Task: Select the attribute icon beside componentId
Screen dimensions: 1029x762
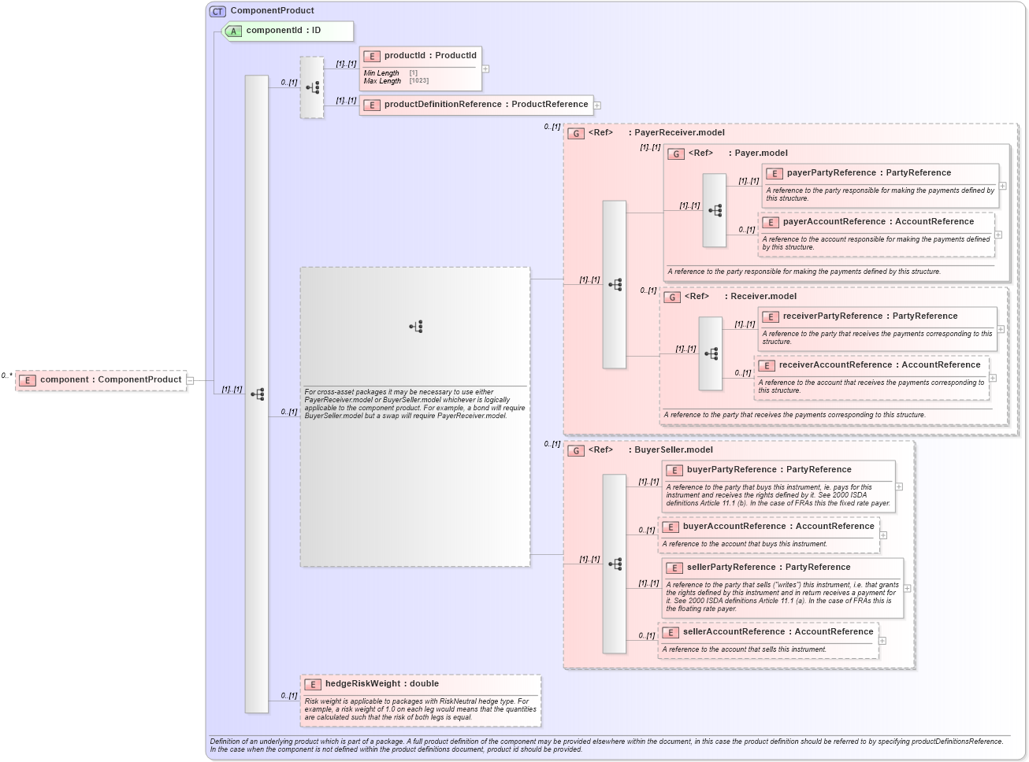Action: (x=233, y=31)
